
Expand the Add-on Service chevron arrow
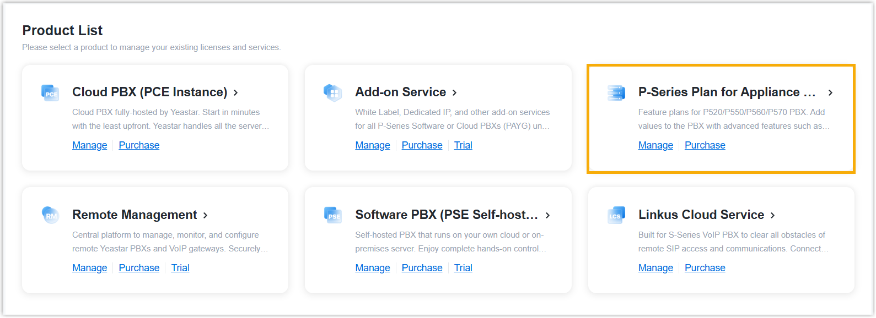[454, 93]
